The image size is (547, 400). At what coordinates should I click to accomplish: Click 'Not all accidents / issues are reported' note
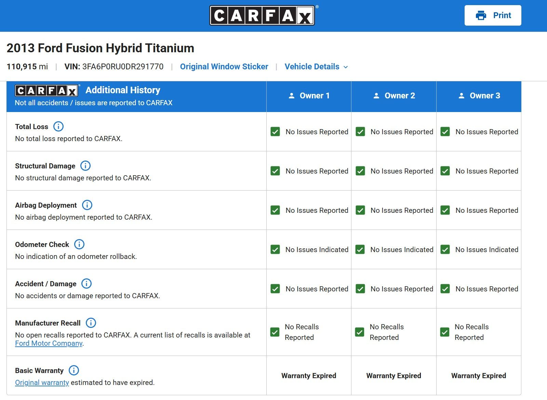point(94,103)
